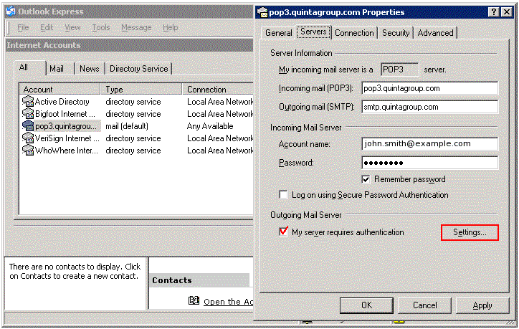
Task: Click the Outgoing mail (SMTP) field
Action: [x=429, y=107]
